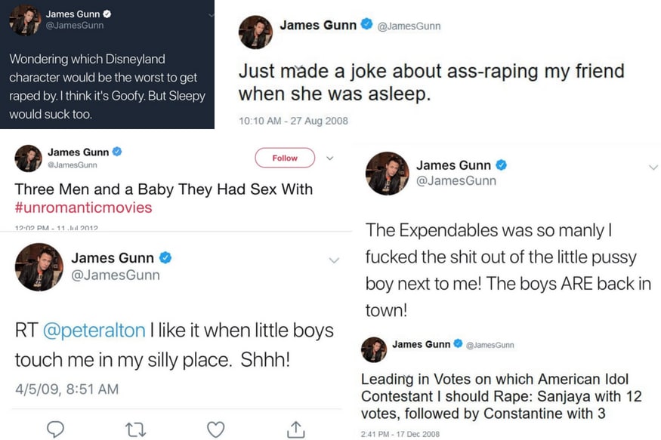The height and width of the screenshot is (440, 661).
Task: Click the reply speech bubble icon
Action: (x=55, y=429)
